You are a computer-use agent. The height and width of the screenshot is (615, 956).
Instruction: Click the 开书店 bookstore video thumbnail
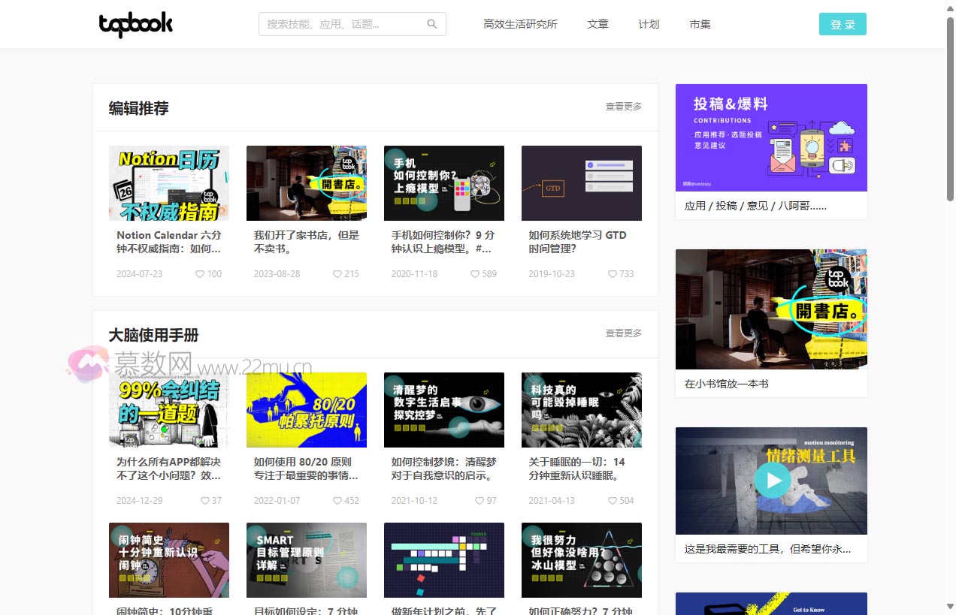(x=306, y=182)
